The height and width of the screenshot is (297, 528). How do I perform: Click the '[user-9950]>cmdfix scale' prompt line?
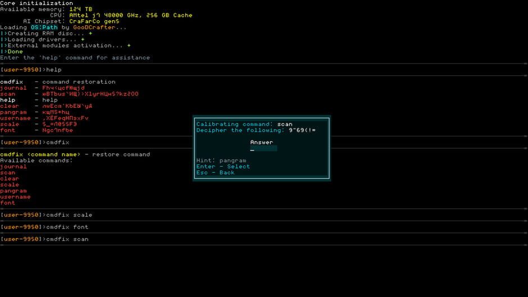coord(46,215)
